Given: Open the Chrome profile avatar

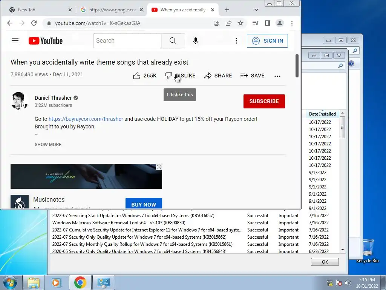Looking at the screenshot, I should [x=280, y=23].
